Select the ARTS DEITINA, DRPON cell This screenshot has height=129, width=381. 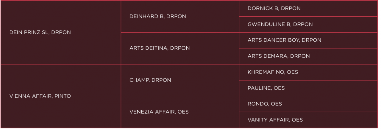click(160, 48)
